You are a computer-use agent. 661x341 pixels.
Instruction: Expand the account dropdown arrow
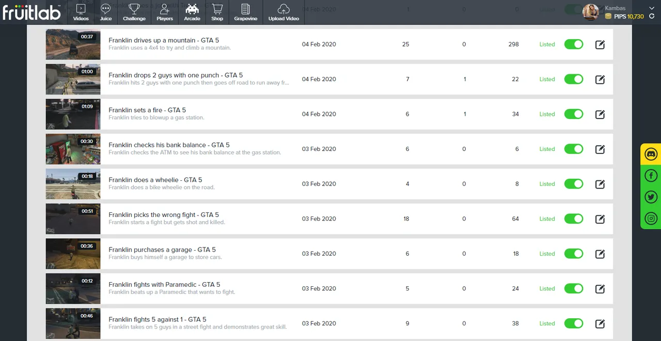[653, 8]
